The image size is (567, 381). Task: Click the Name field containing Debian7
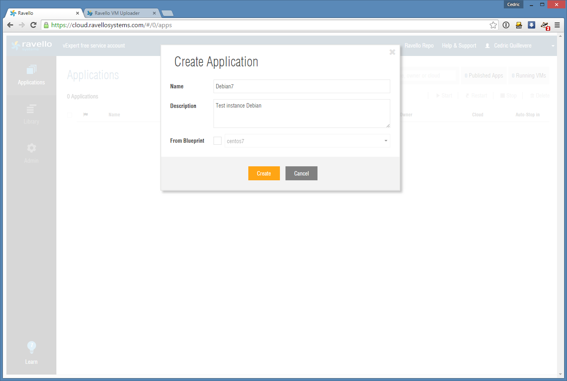(301, 86)
